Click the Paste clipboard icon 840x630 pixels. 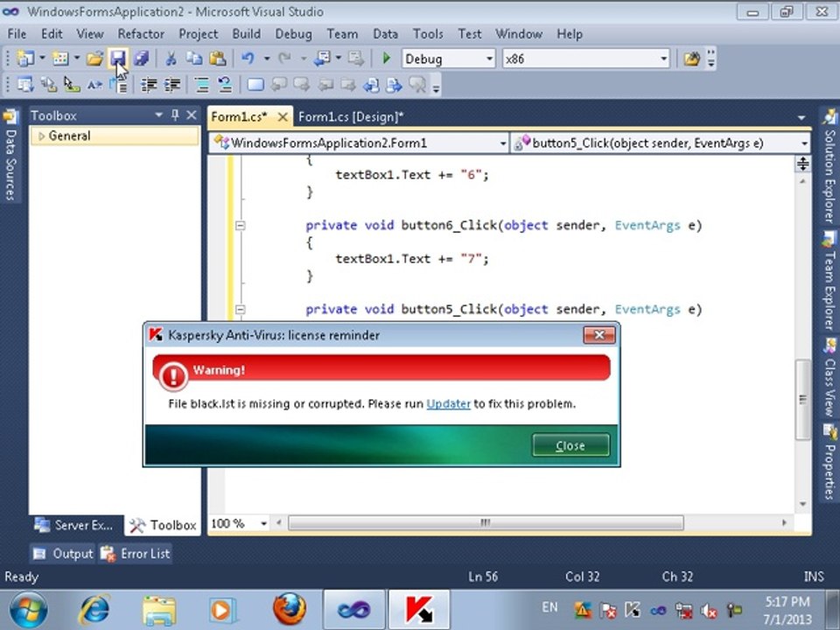pos(218,59)
